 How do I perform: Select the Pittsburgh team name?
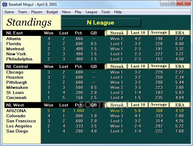tap(16, 82)
